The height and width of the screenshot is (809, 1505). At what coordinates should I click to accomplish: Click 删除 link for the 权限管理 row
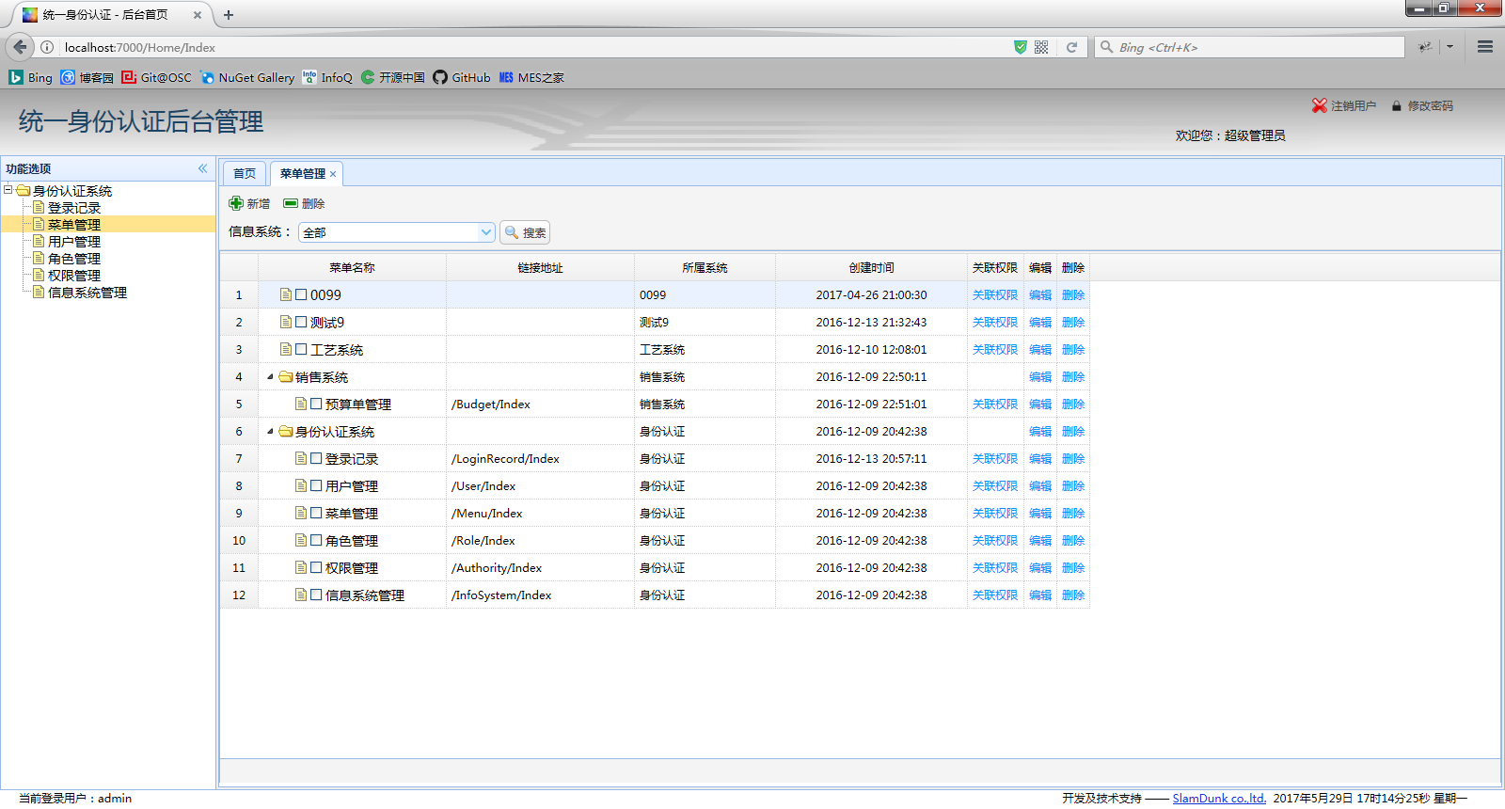pyautogui.click(x=1072, y=567)
